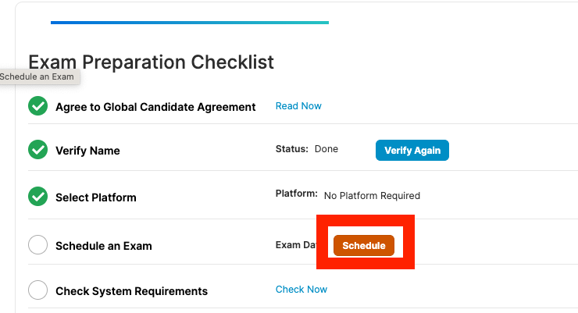Image resolution: width=578 pixels, height=313 pixels.
Task: Click the blue Verify Again button
Action: [412, 150]
